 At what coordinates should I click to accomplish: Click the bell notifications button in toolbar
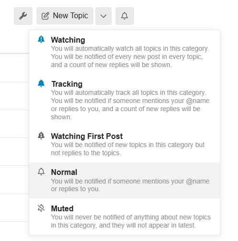[125, 16]
